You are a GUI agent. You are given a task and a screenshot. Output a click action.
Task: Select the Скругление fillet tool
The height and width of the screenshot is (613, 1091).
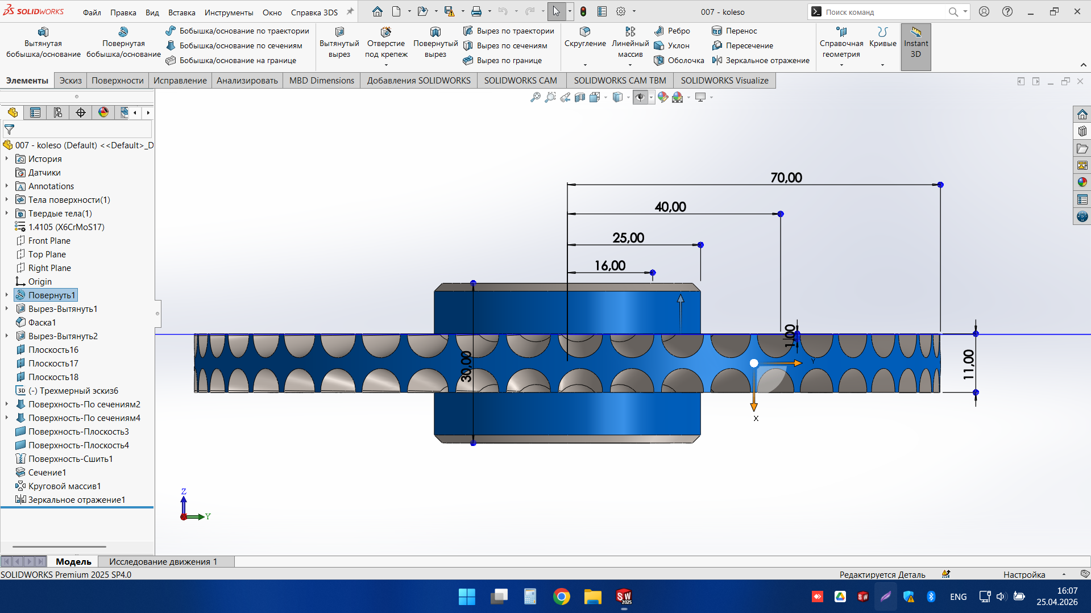pyautogui.click(x=585, y=37)
